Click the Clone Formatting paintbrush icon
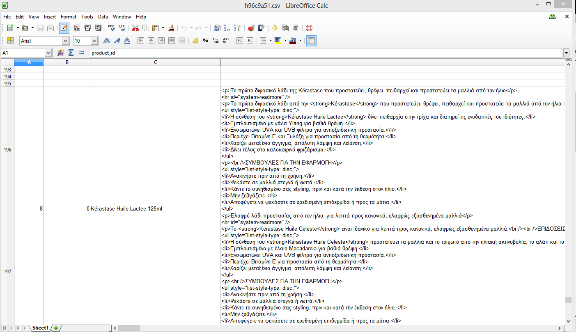This screenshot has height=332, width=576. pos(172,28)
